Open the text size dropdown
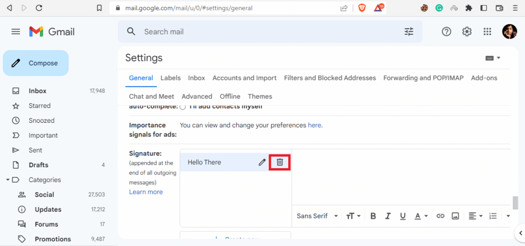Image resolution: width=525 pixels, height=246 pixels. tap(353, 216)
